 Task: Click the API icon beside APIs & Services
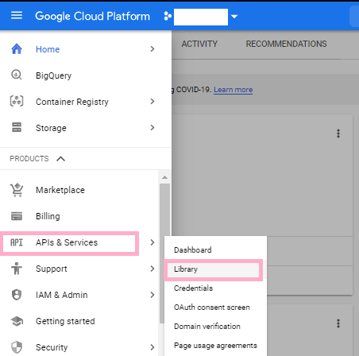click(17, 242)
